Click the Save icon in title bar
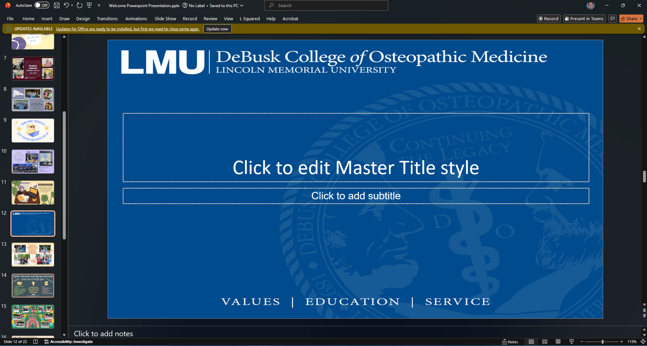This screenshot has height=346, width=647. click(x=57, y=5)
